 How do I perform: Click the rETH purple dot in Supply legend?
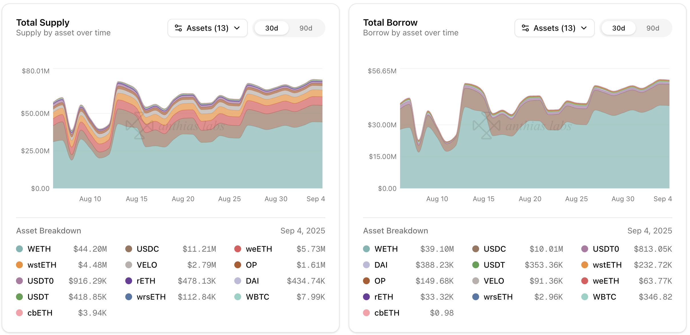129,281
